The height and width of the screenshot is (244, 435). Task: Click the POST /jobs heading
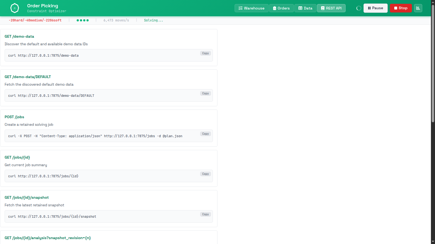[x=14, y=117]
